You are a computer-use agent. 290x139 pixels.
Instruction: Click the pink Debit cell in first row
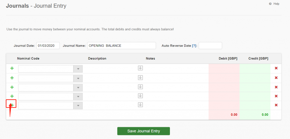coord(224,68)
